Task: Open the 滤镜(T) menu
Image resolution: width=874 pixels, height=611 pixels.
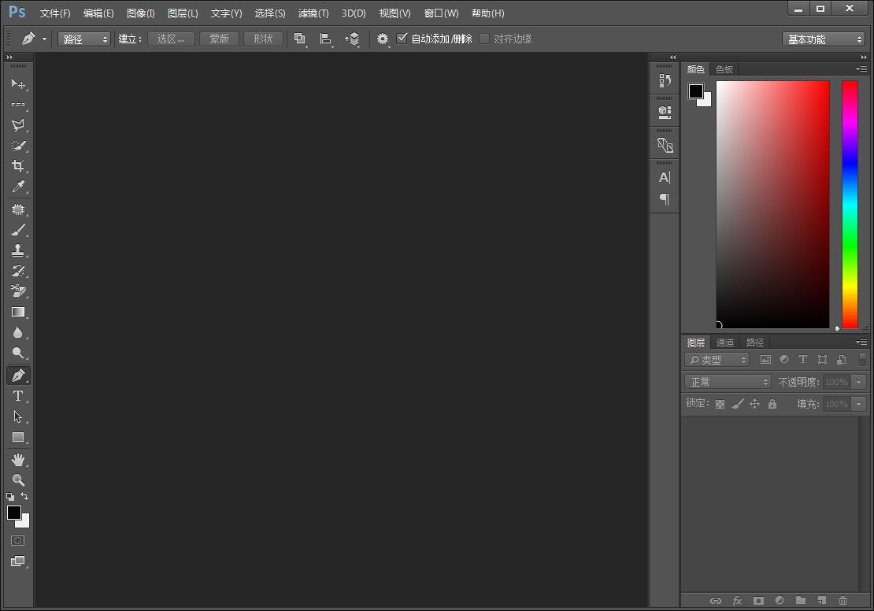Action: tap(313, 13)
